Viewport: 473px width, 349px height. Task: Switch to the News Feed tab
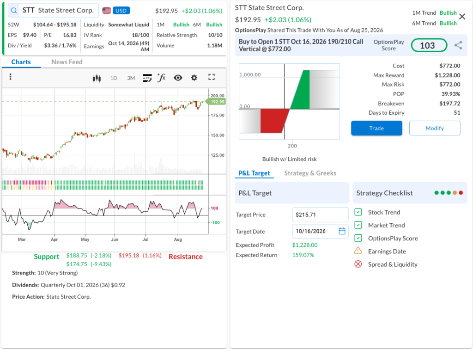point(67,62)
